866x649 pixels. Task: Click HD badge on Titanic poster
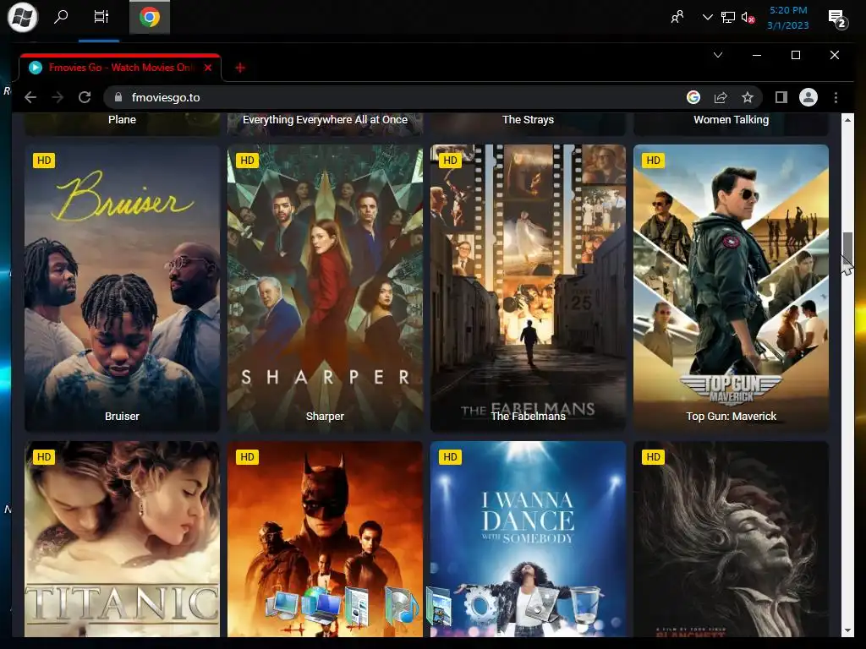[x=44, y=457]
